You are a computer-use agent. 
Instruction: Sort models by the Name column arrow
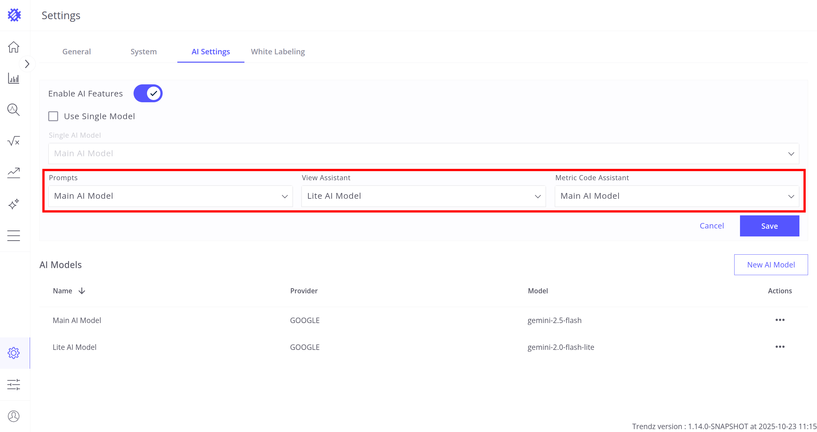[x=82, y=291]
